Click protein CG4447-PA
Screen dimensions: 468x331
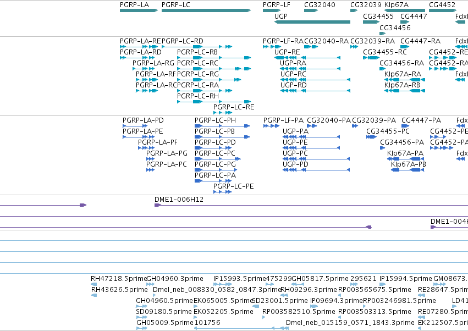pos(421,120)
